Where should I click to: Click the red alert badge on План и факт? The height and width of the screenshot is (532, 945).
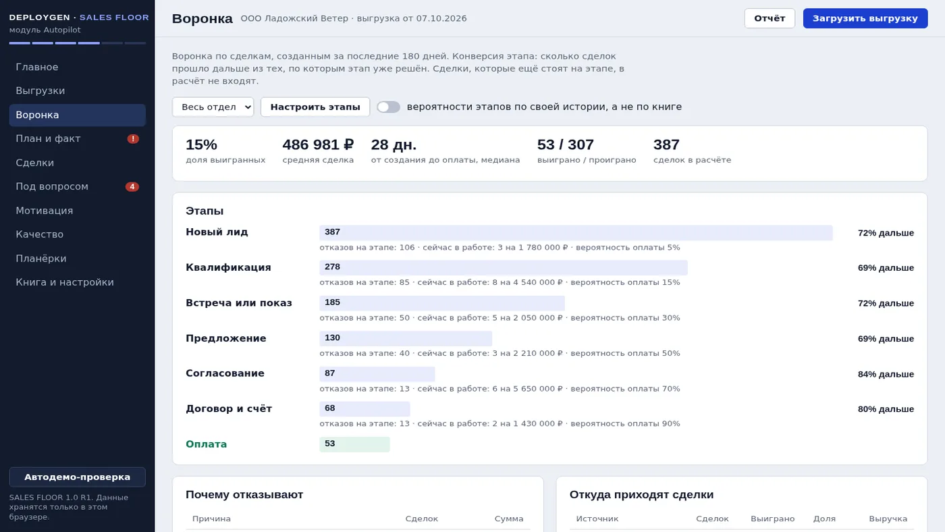pos(133,139)
